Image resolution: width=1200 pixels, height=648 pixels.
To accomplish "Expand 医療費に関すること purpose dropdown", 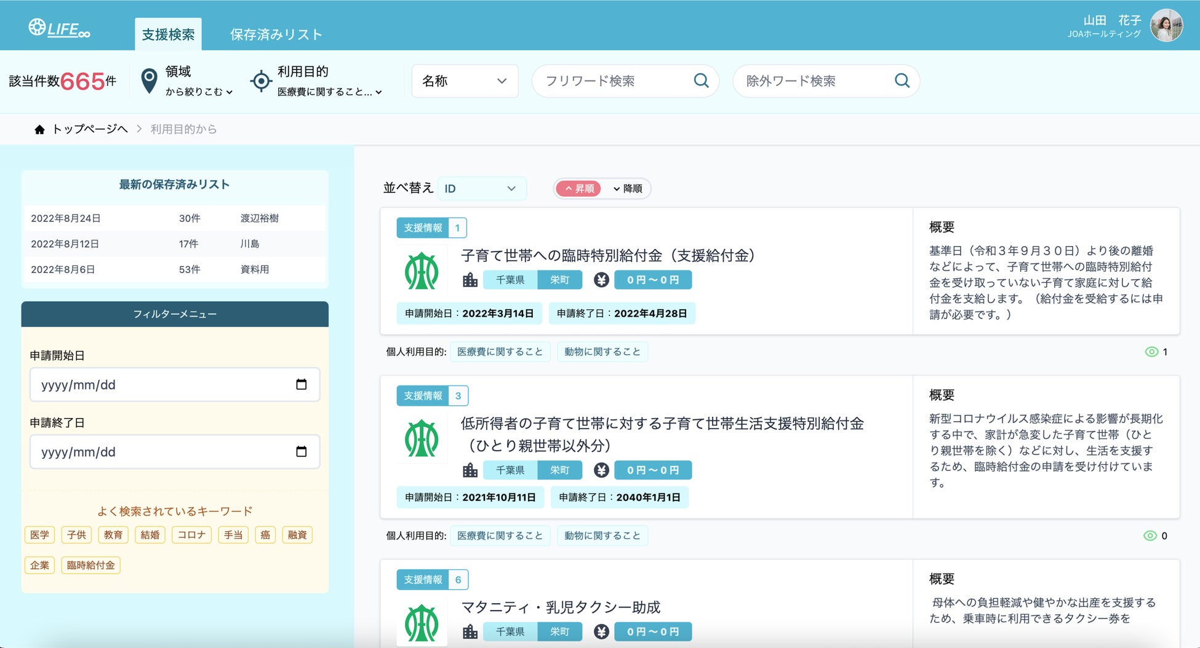I will [x=329, y=92].
